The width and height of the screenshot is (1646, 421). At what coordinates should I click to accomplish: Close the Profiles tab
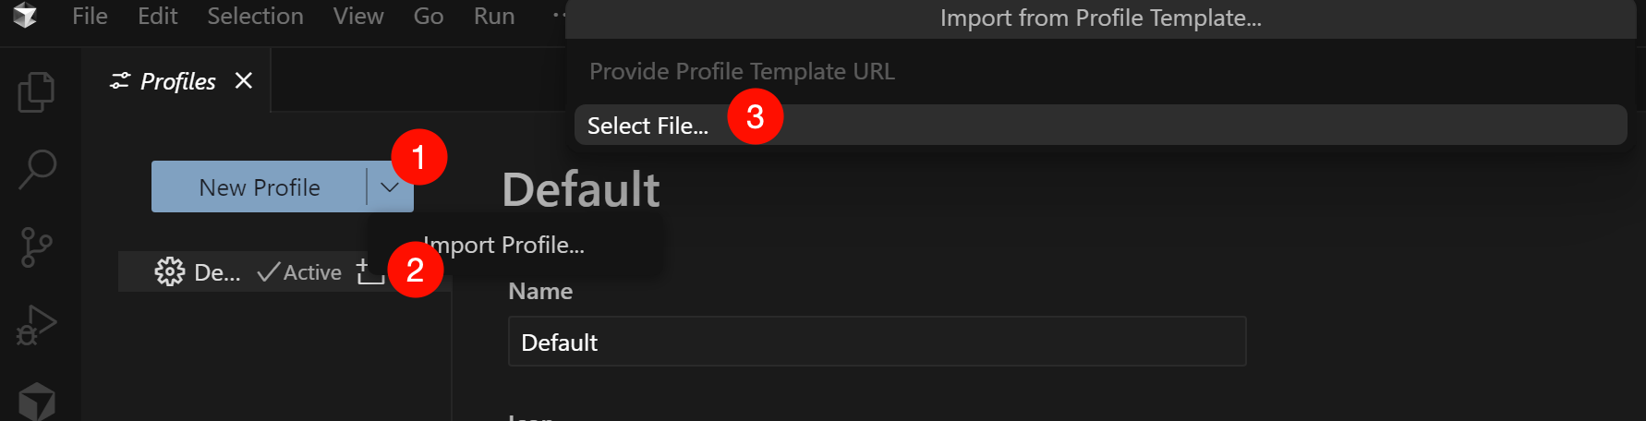pos(244,81)
